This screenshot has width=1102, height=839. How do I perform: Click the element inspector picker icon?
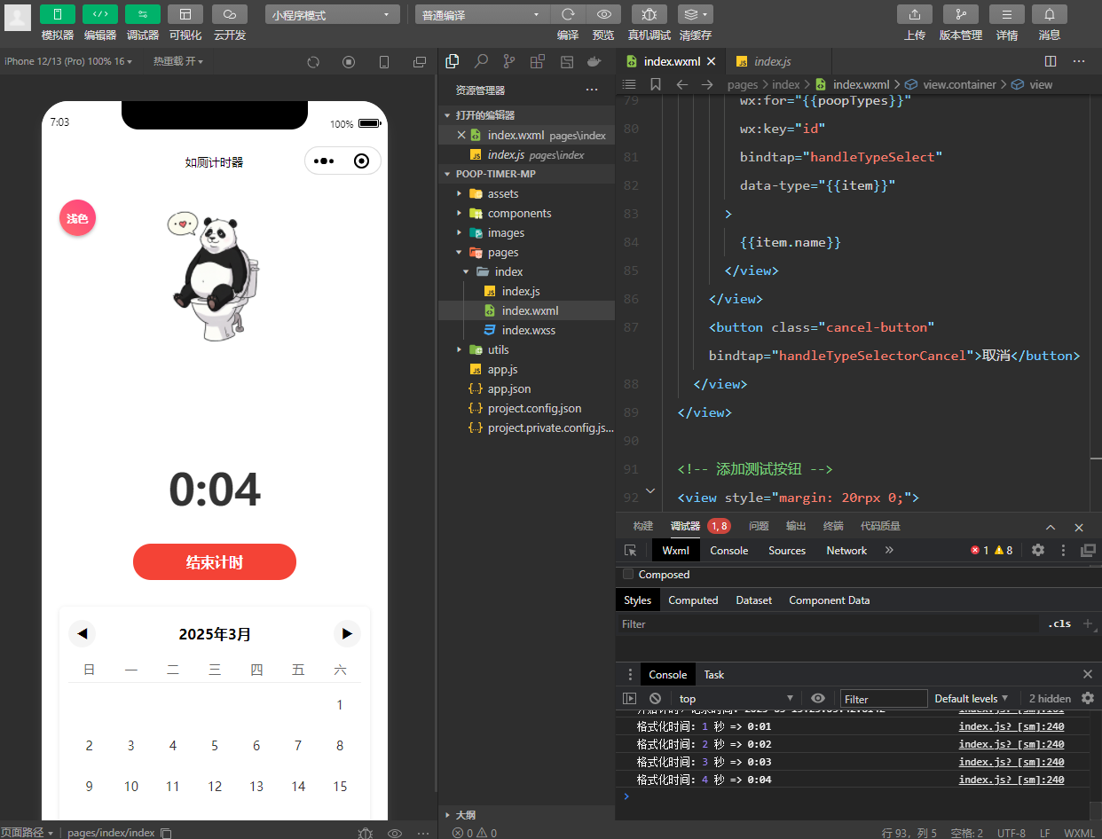pyautogui.click(x=631, y=551)
